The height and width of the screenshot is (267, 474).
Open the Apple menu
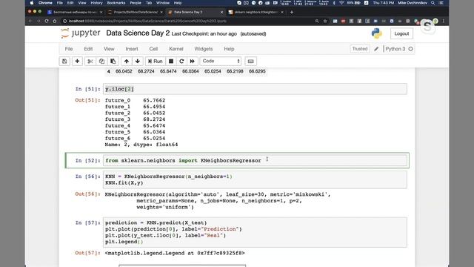click(32, 3)
